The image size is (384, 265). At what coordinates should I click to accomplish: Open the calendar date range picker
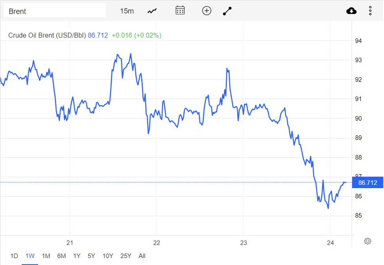click(x=180, y=11)
